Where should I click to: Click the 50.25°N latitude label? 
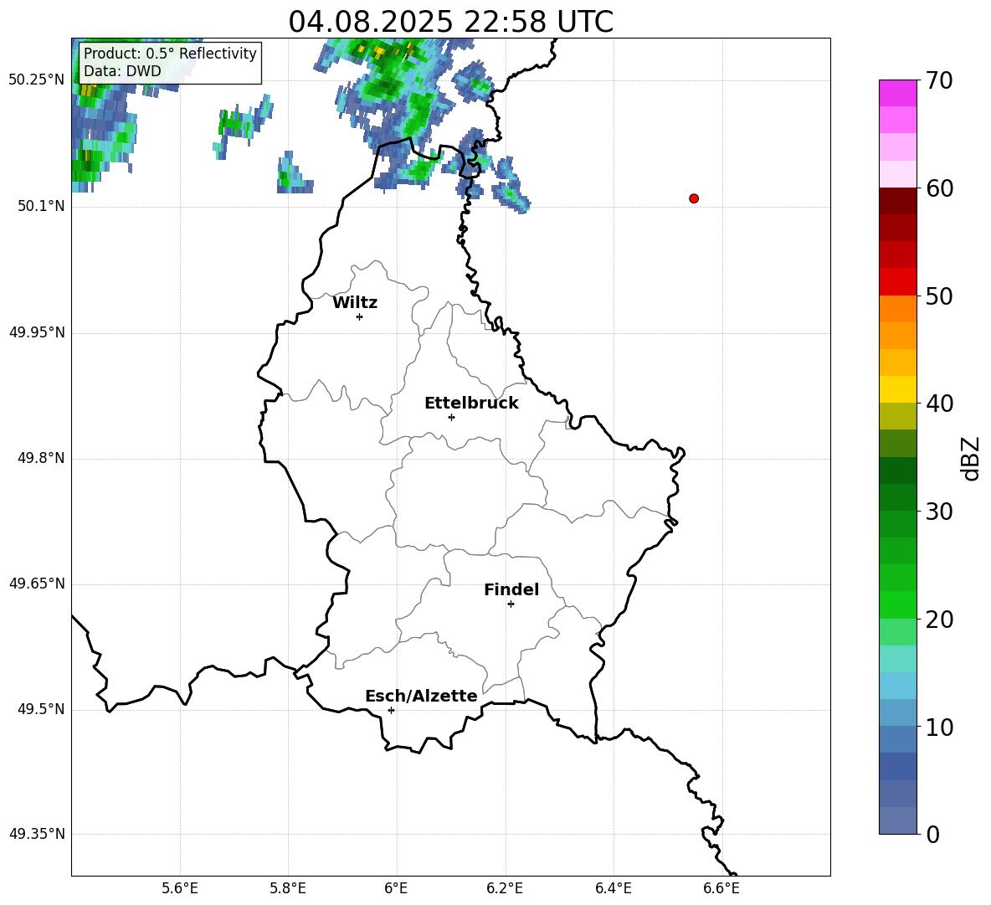[x=37, y=80]
